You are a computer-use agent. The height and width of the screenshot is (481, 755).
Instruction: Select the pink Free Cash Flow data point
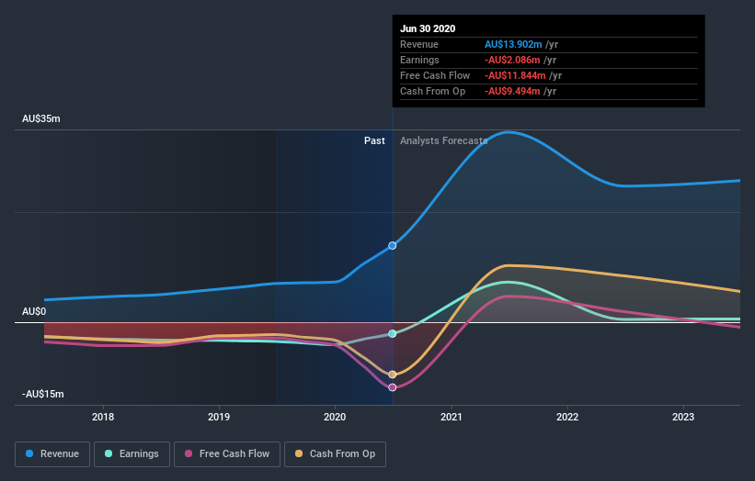tap(393, 387)
